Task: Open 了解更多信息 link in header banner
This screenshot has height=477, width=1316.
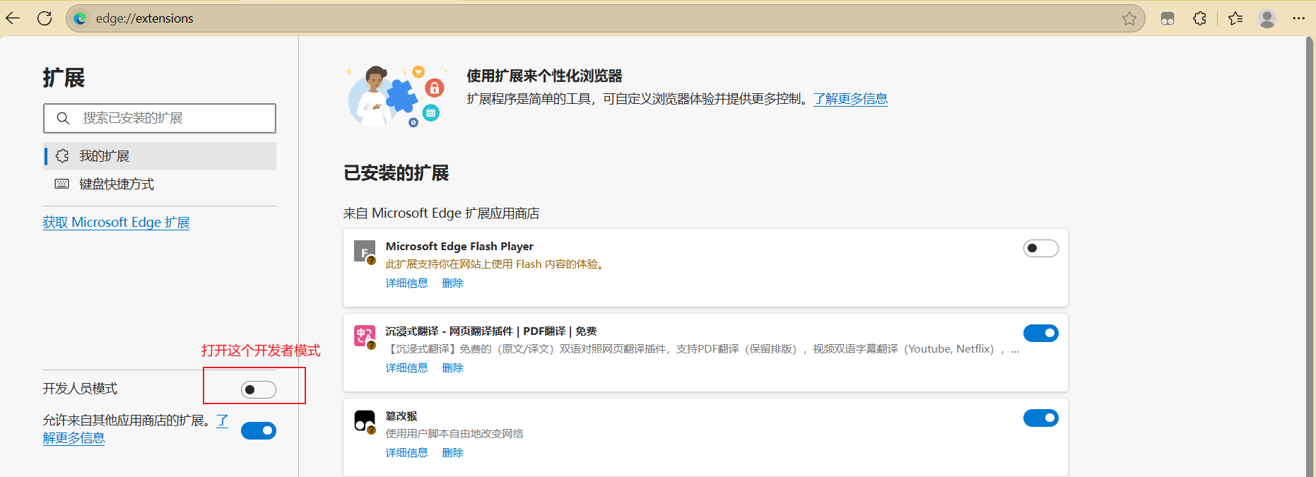Action: [850, 99]
